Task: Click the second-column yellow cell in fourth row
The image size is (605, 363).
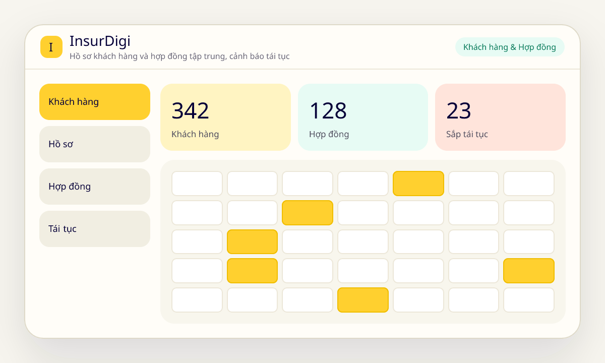Action: [x=252, y=271]
